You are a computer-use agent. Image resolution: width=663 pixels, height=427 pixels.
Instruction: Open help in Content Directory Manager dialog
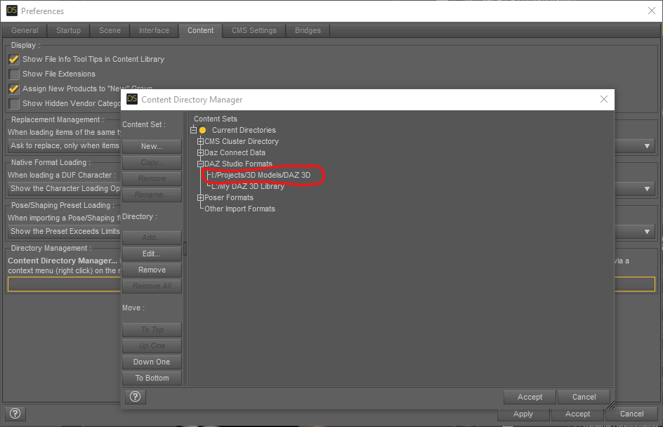tap(136, 397)
